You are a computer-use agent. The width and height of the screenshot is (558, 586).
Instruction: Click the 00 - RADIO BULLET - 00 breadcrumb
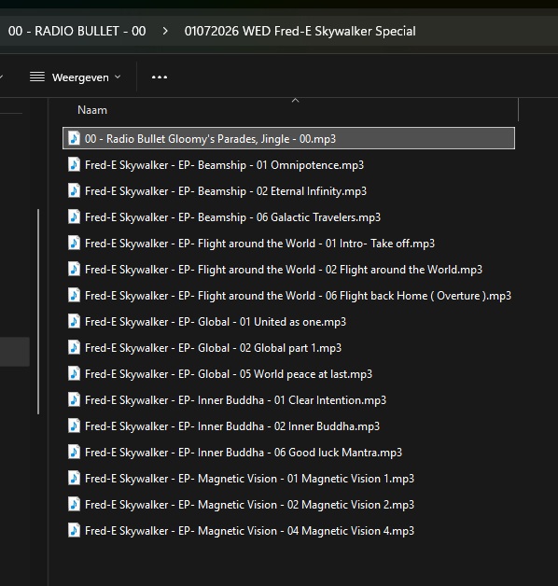click(x=77, y=31)
